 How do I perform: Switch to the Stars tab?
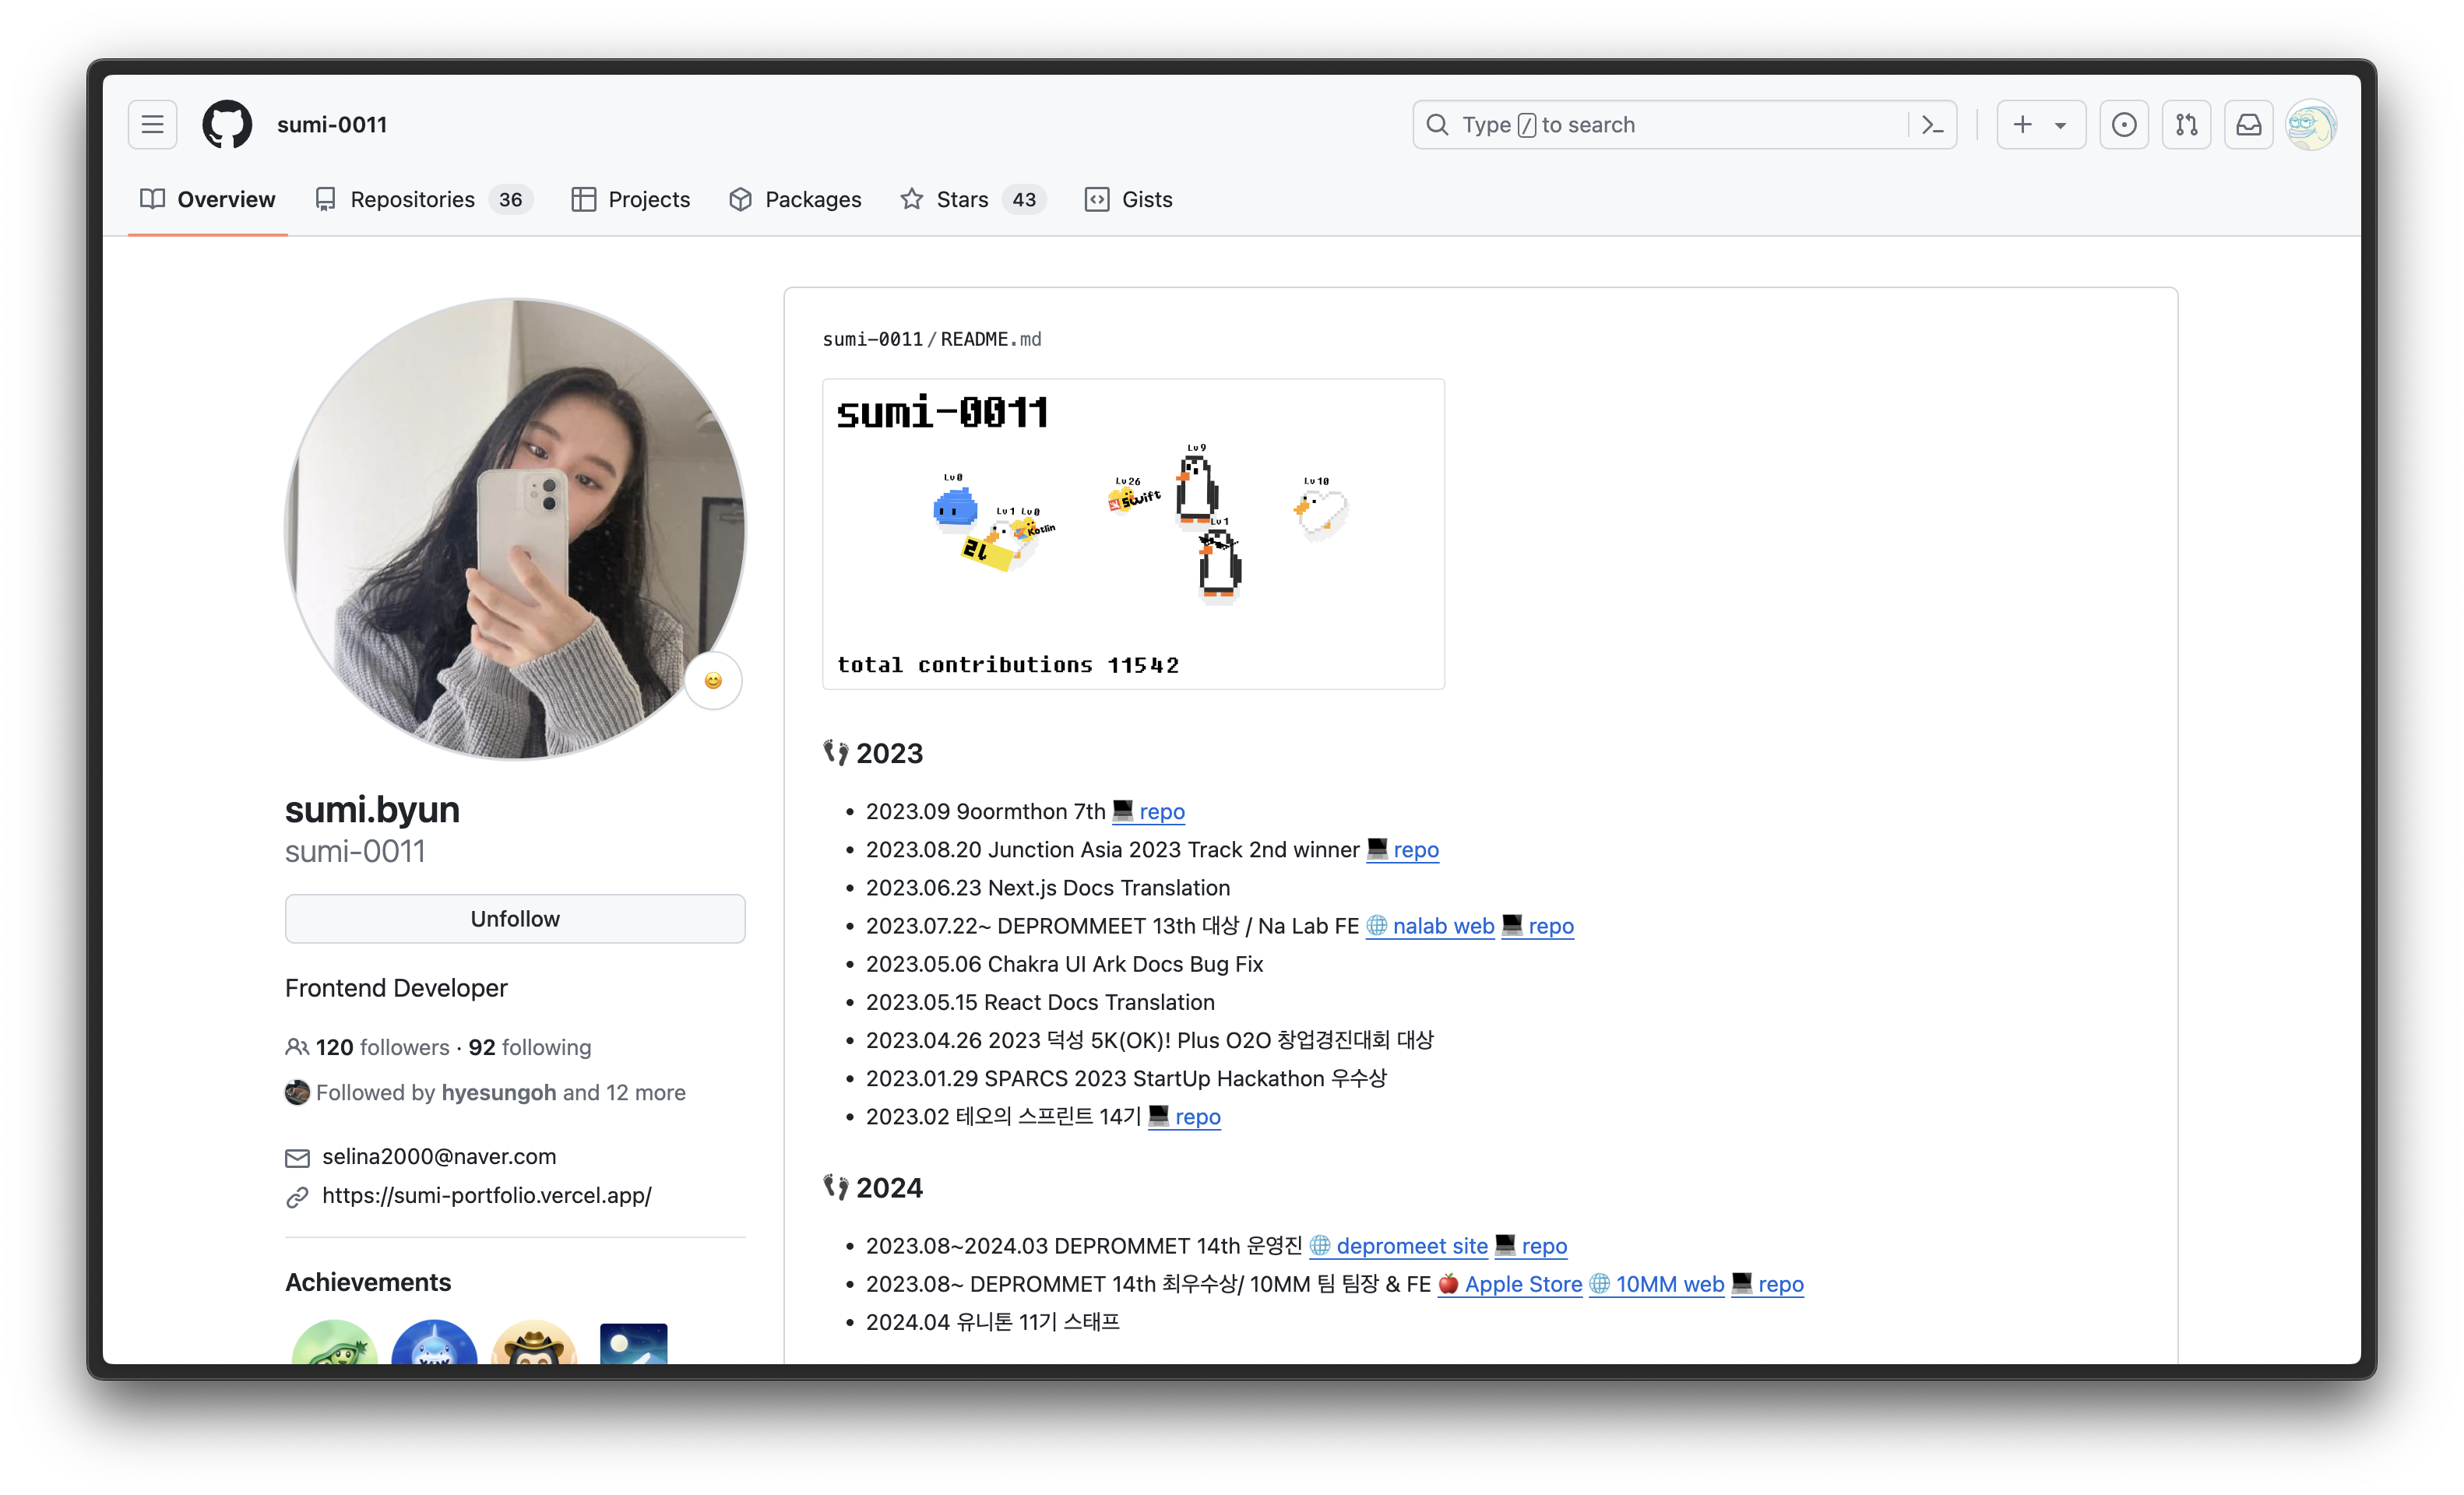click(973, 199)
